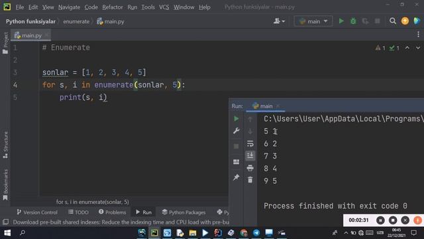424x239 pixels.
Task: Click enumerate folder breadcrumb
Action: click(76, 21)
